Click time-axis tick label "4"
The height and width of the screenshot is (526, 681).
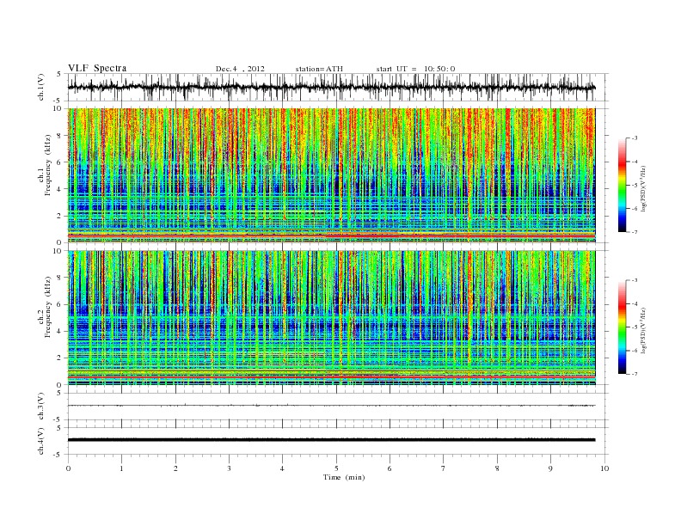tap(282, 468)
